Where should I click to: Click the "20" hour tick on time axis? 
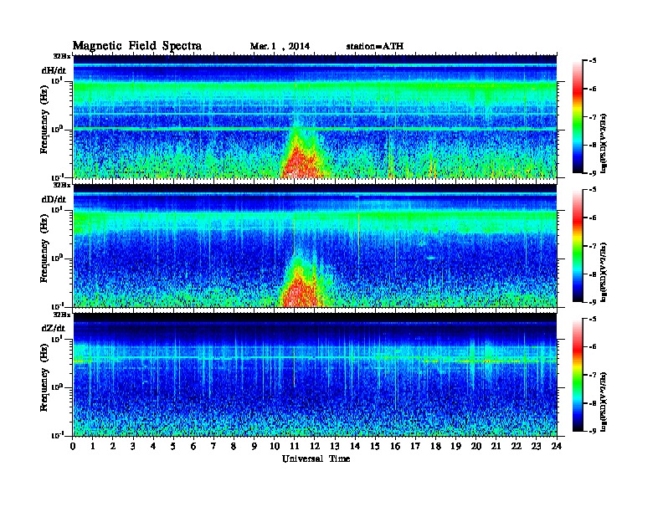click(476, 447)
